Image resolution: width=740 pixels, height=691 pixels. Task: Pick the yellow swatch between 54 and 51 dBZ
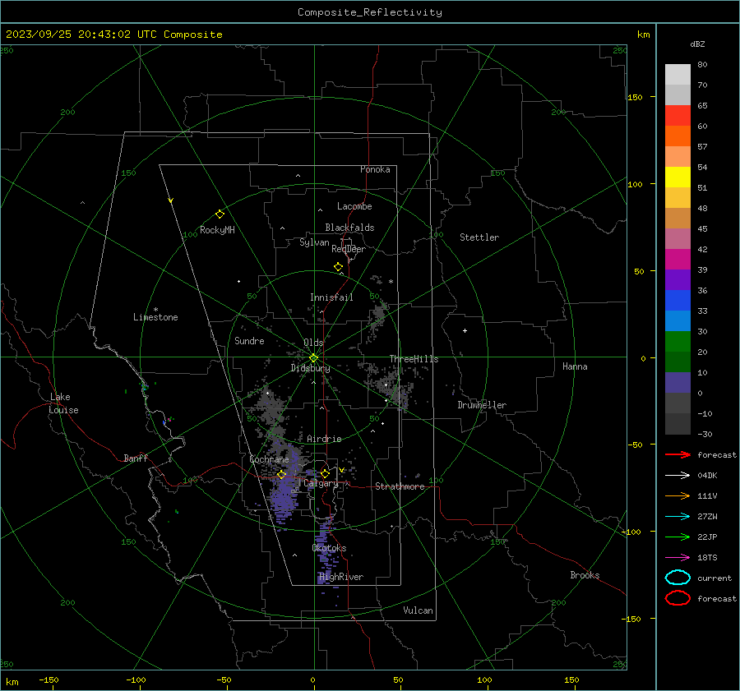tap(678, 177)
